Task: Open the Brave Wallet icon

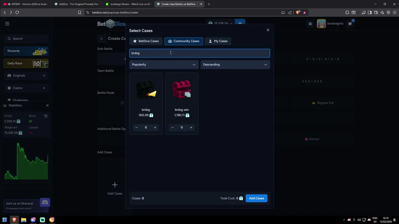Action: tap(376, 12)
